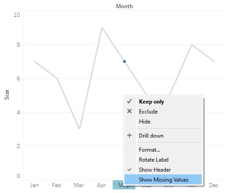The image size is (228, 193).
Task: Select the Dec axis label
Action: [213, 185]
